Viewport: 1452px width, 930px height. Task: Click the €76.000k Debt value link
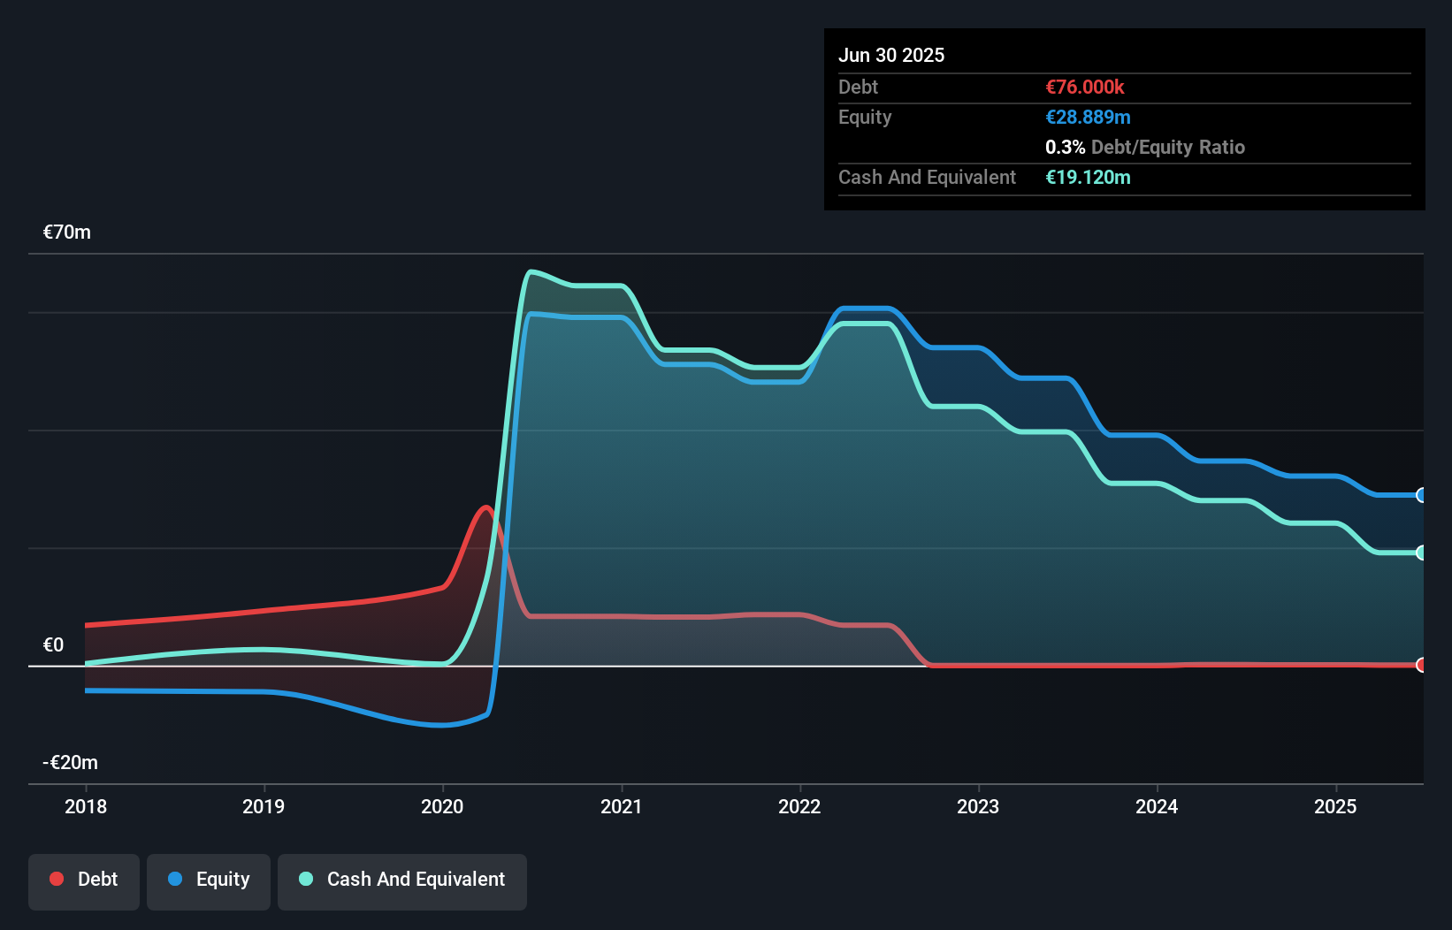click(1085, 87)
